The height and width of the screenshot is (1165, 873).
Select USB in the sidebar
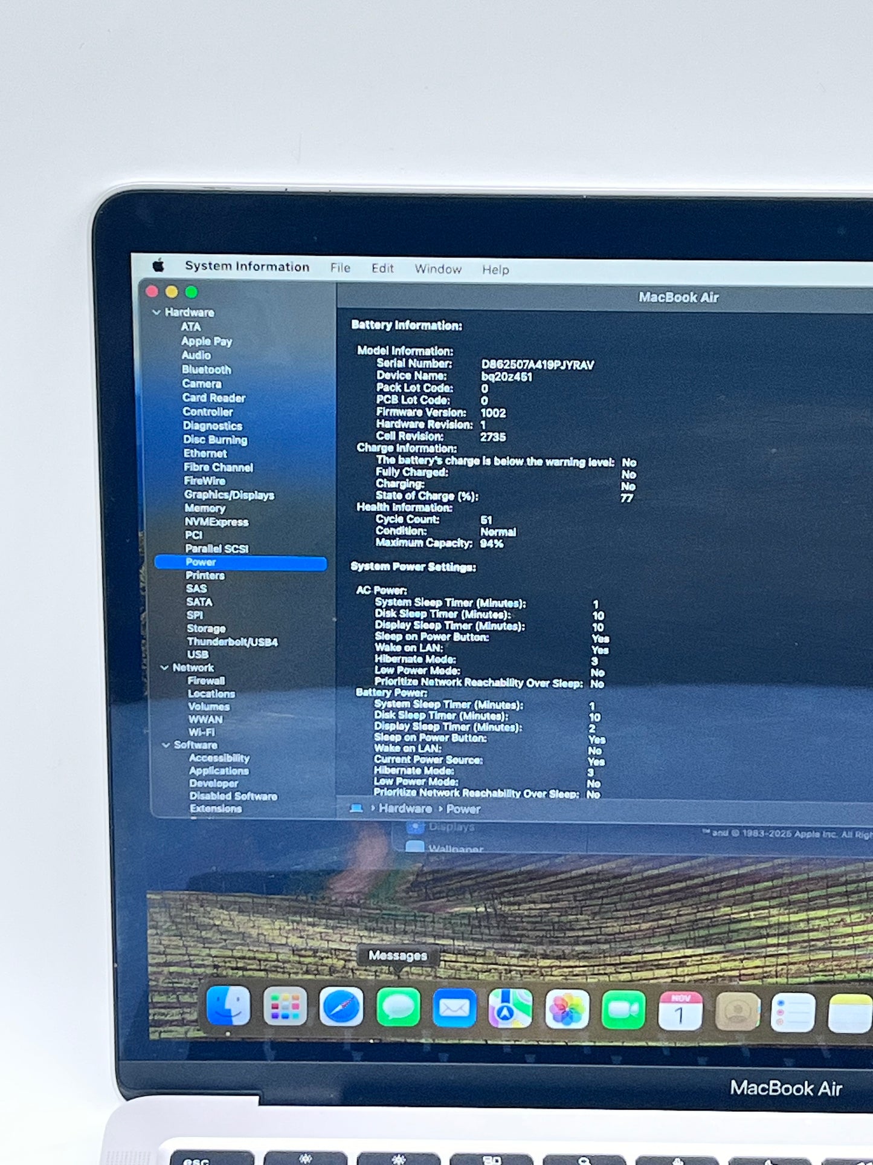pos(198,654)
